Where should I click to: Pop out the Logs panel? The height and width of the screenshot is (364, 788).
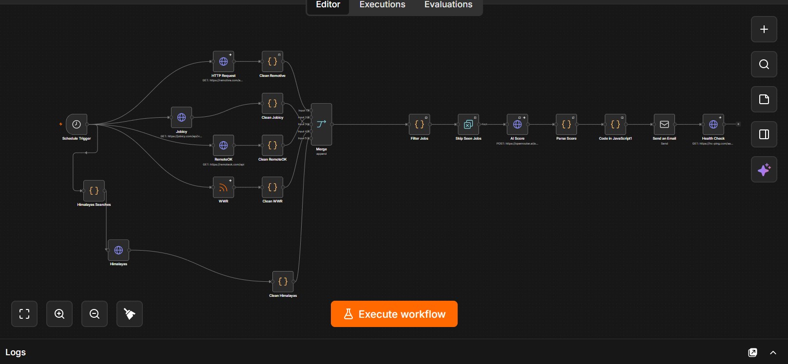(x=752, y=352)
